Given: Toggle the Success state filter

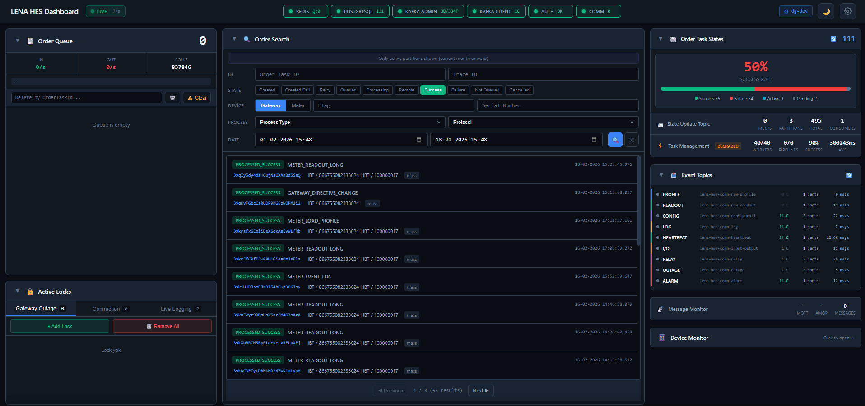Looking at the screenshot, I should pyautogui.click(x=432, y=90).
